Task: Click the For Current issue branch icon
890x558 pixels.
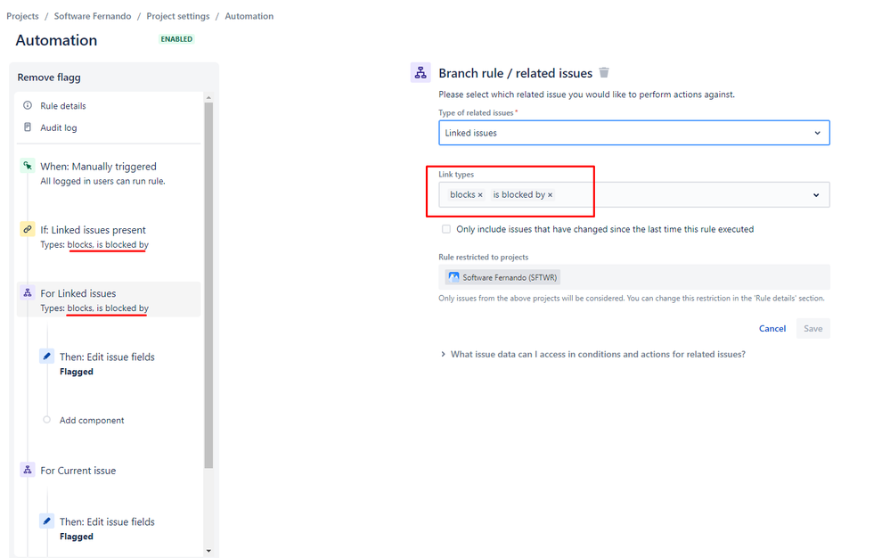Action: tap(28, 470)
